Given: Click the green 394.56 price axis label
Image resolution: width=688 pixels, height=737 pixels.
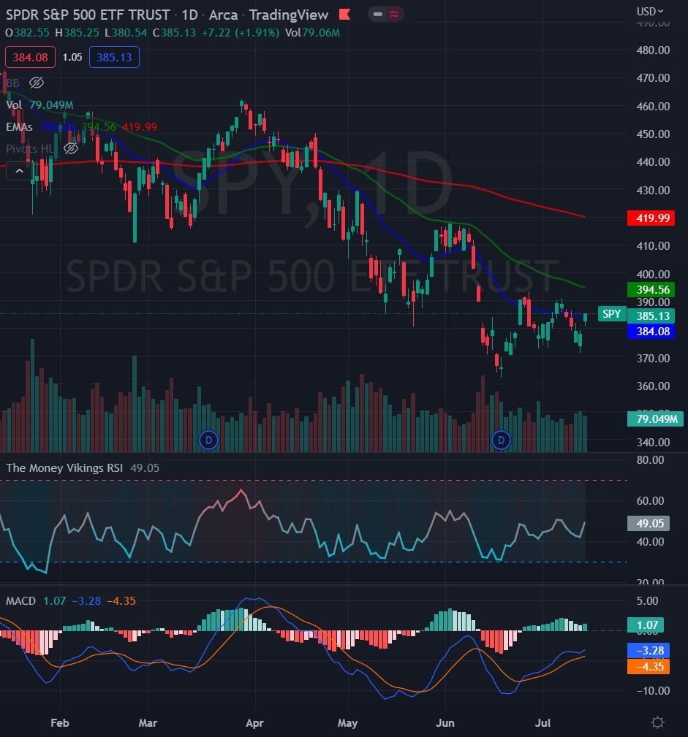Looking at the screenshot, I should click(x=651, y=289).
